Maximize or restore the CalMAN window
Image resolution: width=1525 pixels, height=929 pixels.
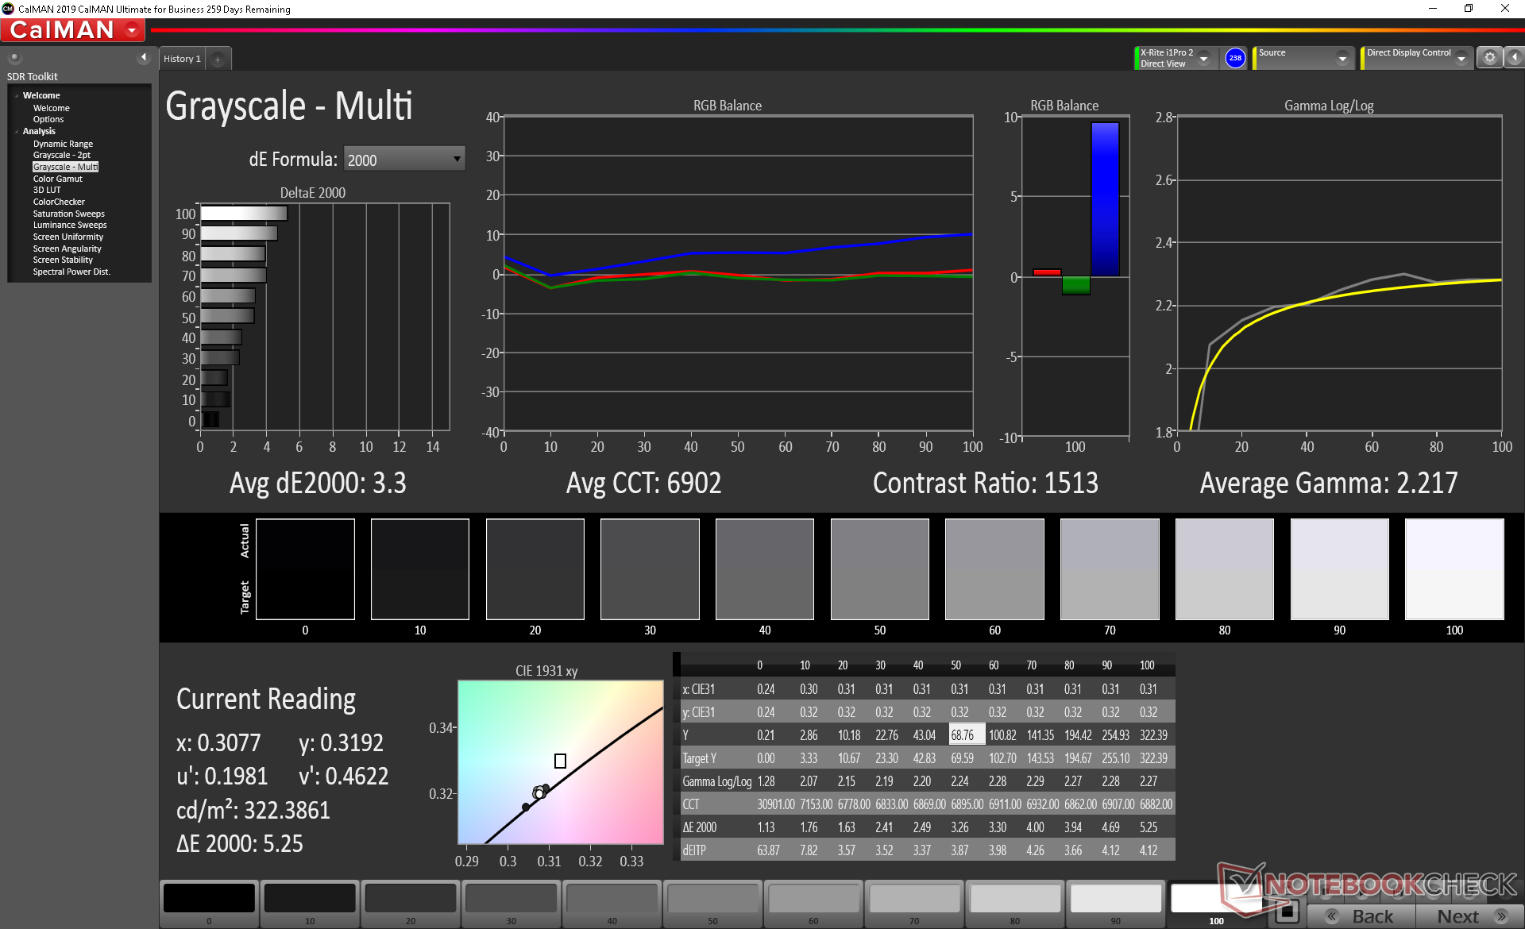click(x=1469, y=9)
